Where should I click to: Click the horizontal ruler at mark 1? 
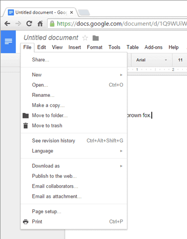[x=137, y=70]
